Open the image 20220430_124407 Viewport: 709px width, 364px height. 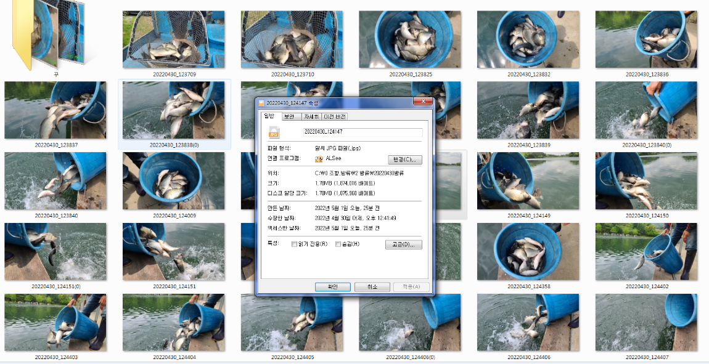coord(645,322)
